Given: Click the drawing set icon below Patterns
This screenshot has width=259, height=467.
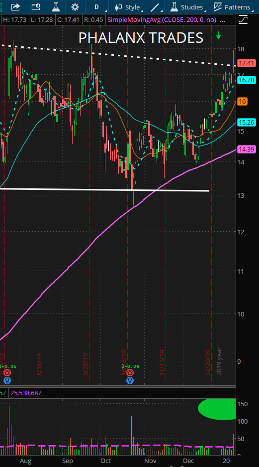Looking at the screenshot, I should point(243,20).
